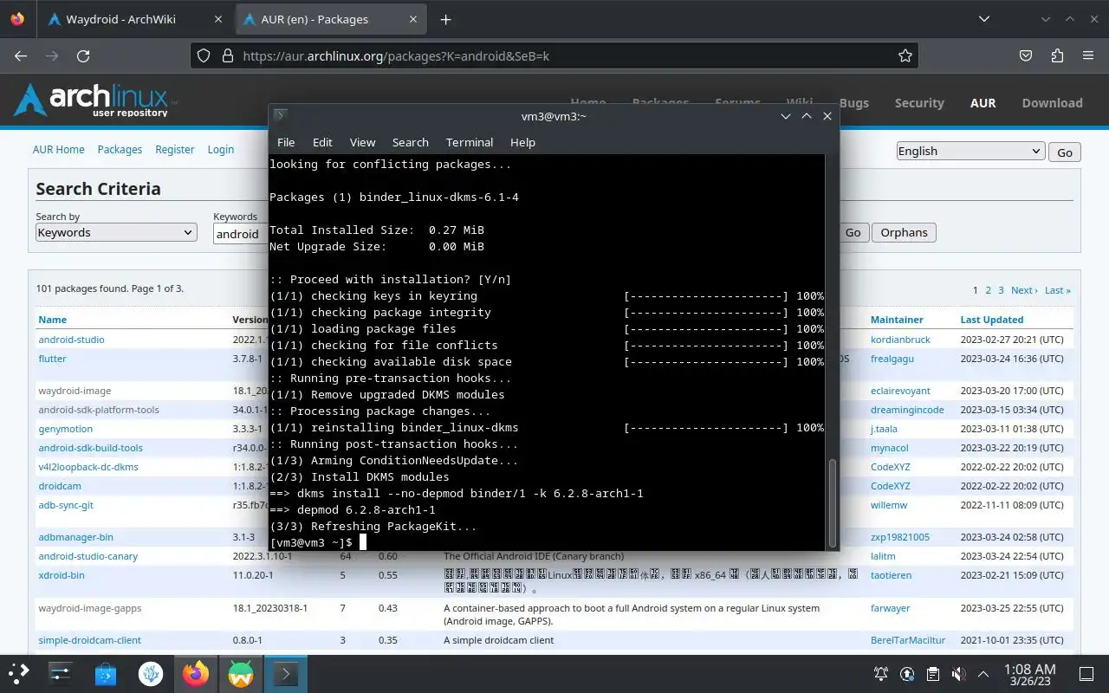Open Firefox extensions puzzle icon

point(1057,55)
